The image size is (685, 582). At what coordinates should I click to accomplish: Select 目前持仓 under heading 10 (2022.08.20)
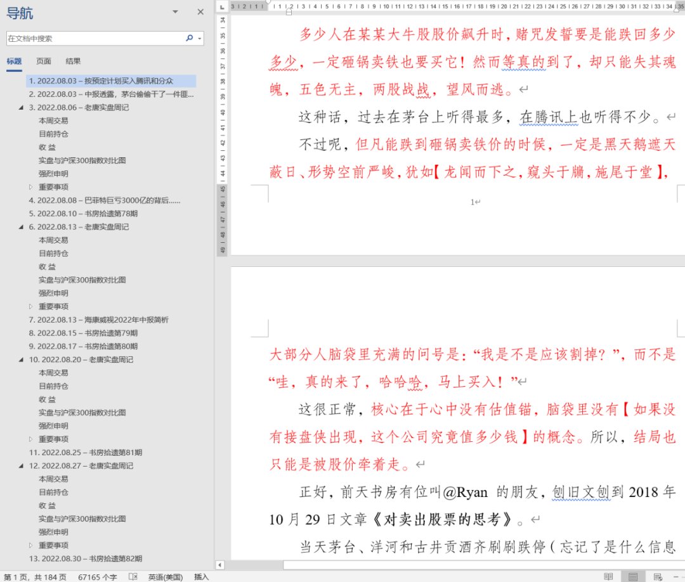coord(53,386)
